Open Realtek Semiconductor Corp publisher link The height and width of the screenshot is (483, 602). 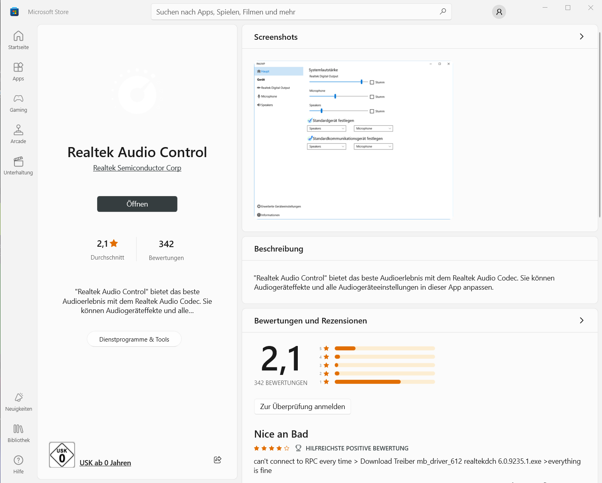coord(137,168)
